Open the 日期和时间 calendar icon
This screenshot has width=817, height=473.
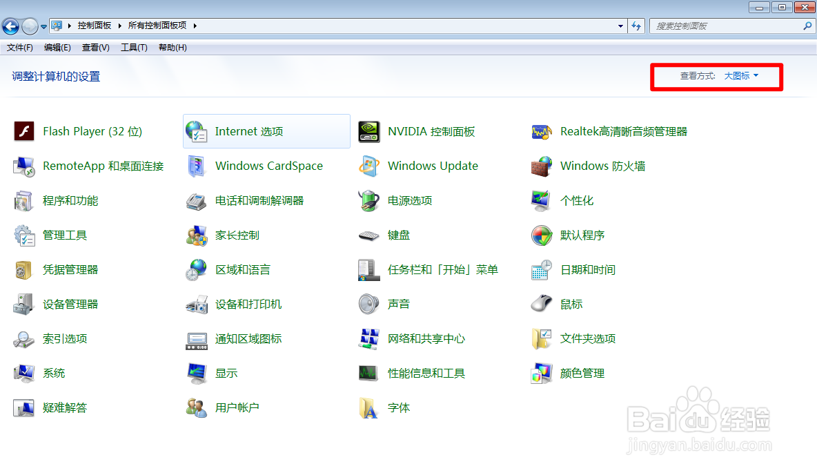click(x=542, y=269)
